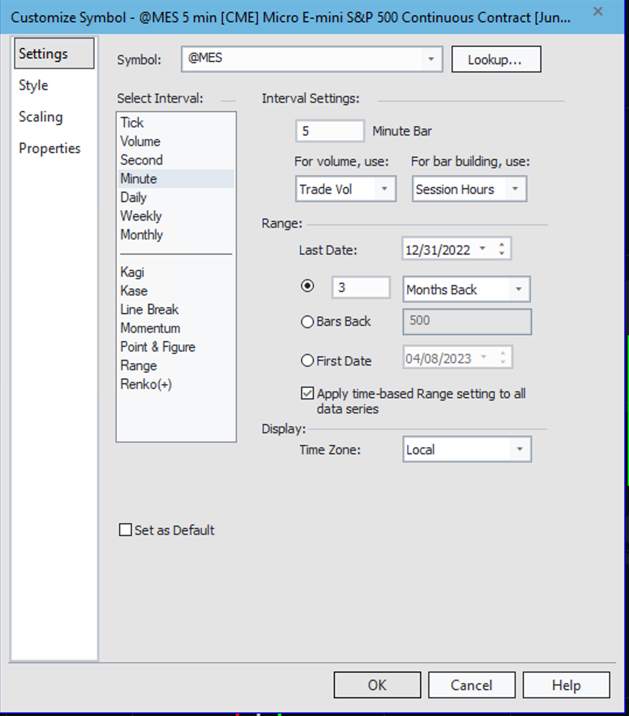Open the Settings tab
Screen dimensions: 629x716
coord(54,54)
